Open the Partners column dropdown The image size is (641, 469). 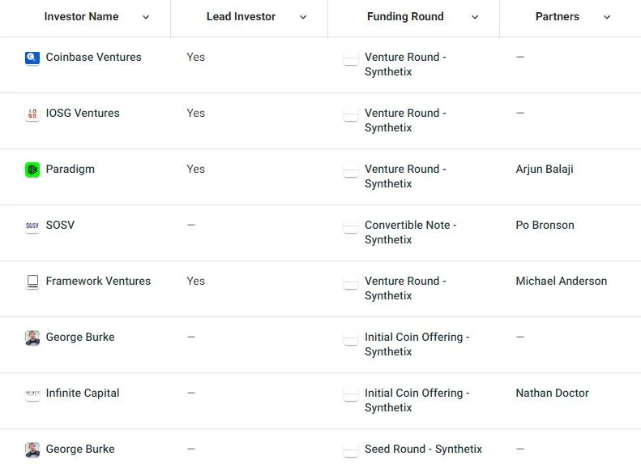(x=607, y=17)
